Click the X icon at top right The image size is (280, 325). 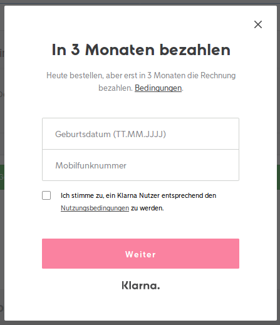258,24
